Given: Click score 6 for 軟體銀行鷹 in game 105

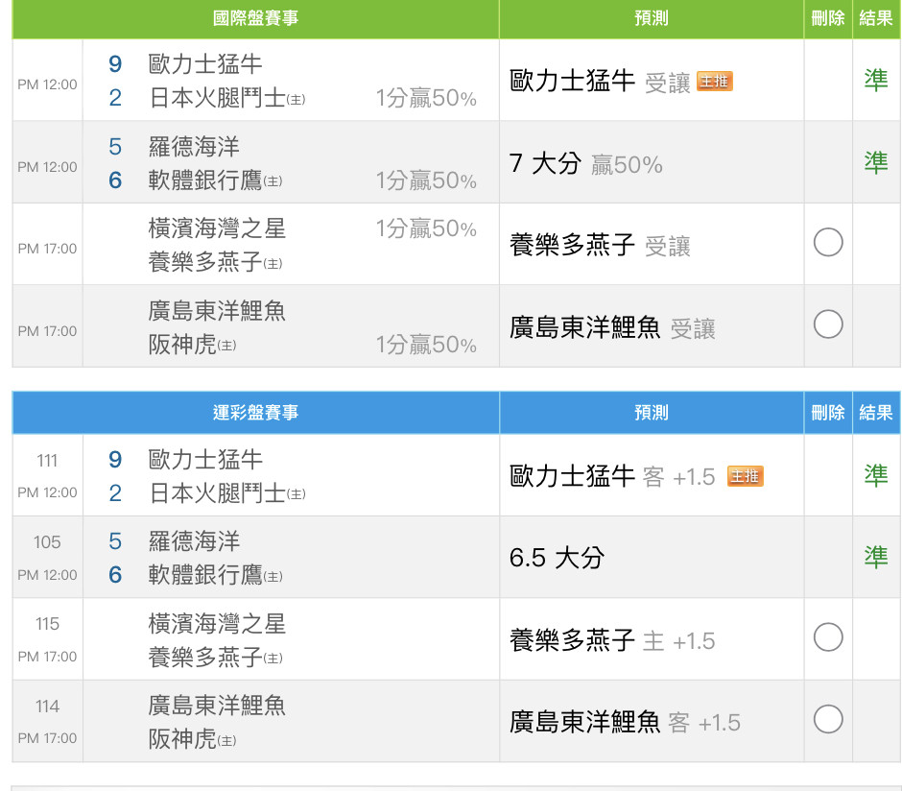Looking at the screenshot, I should (115, 575).
